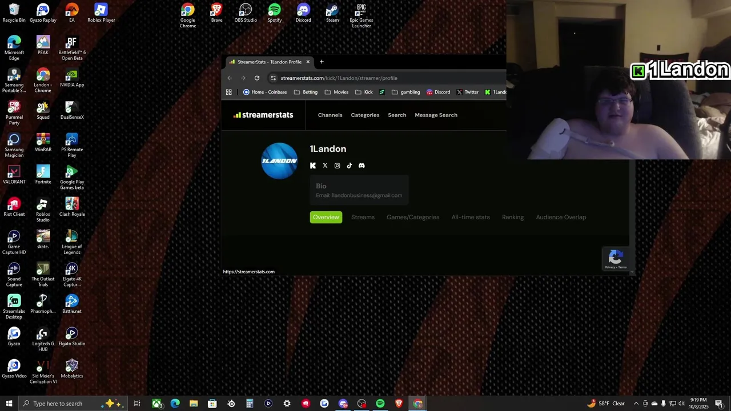Image resolution: width=731 pixels, height=411 pixels.
Task: Open the Channels nav link
Action: tap(330, 115)
